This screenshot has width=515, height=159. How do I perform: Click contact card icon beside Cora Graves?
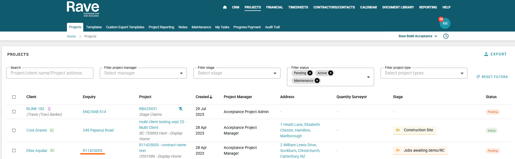tap(52, 130)
